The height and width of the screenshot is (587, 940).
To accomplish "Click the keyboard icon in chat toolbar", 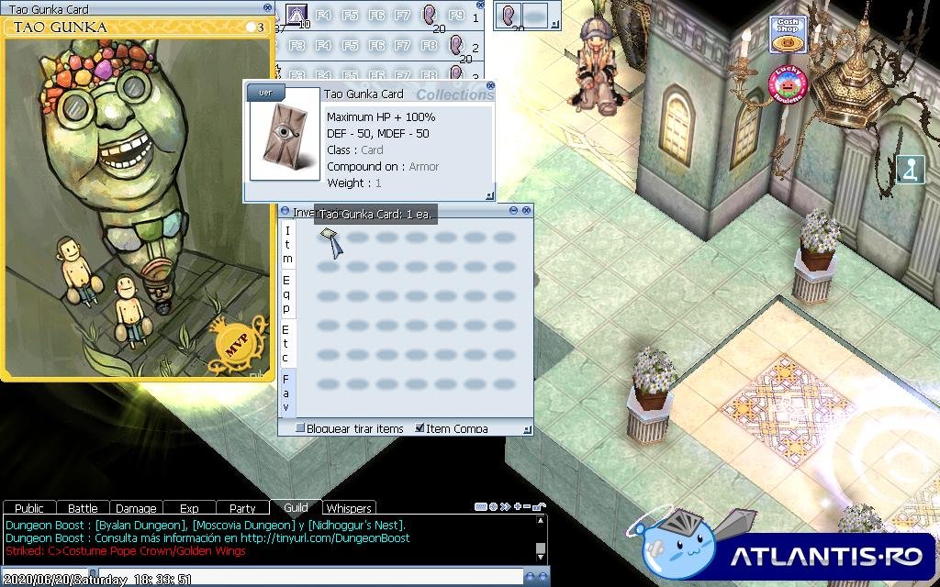I will [x=481, y=506].
